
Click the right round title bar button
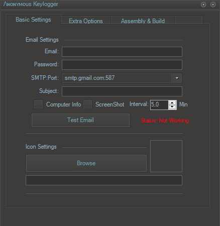pyautogui.click(x=213, y=5)
